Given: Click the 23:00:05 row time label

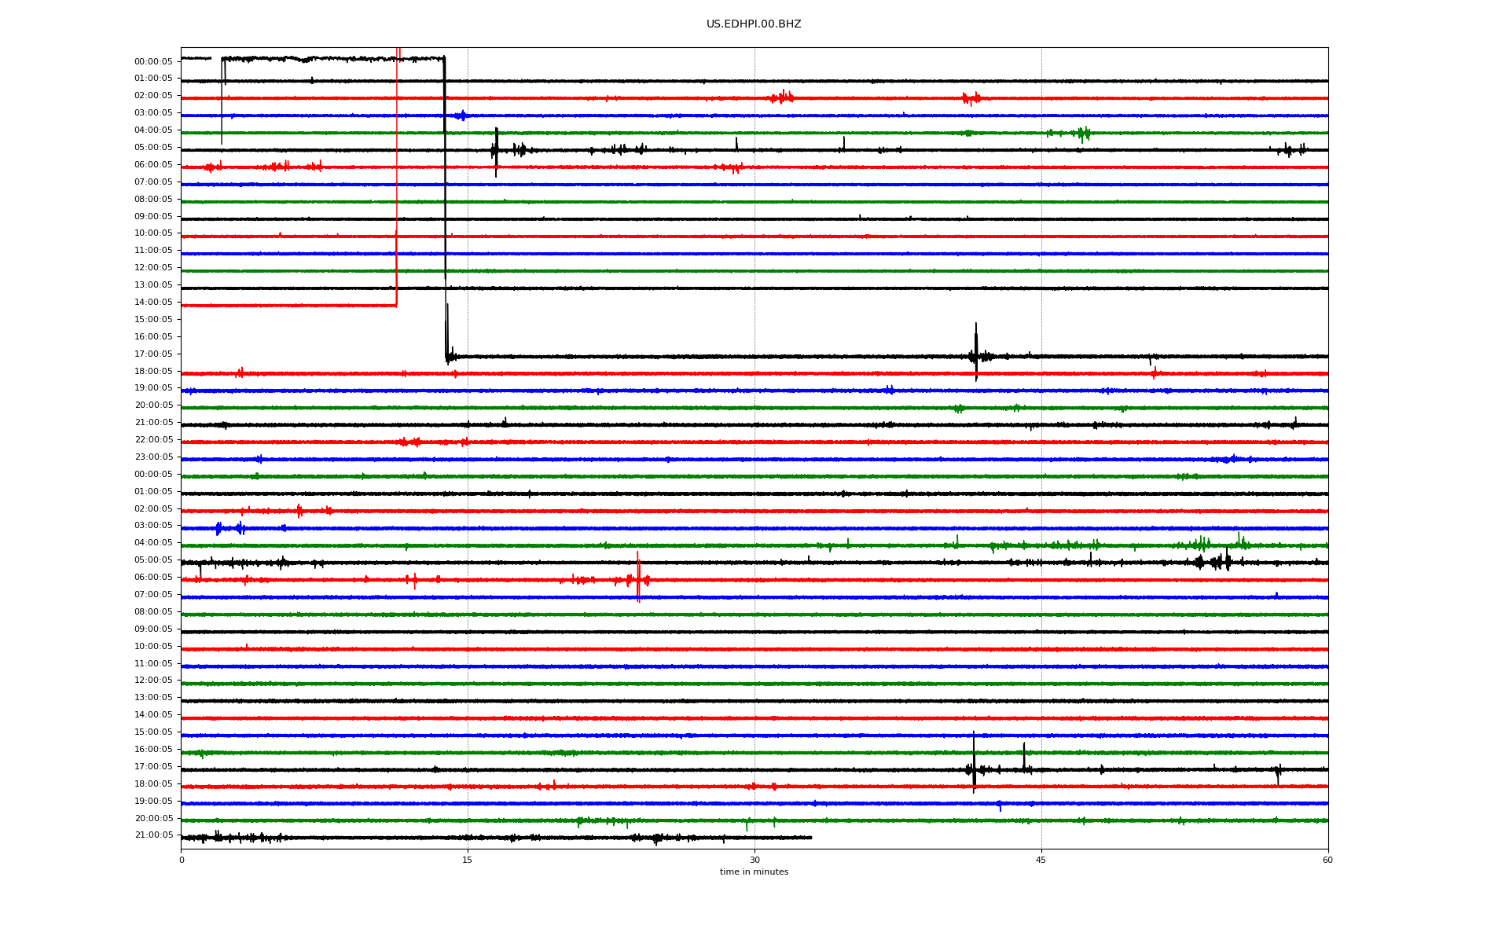Looking at the screenshot, I should pos(153,457).
